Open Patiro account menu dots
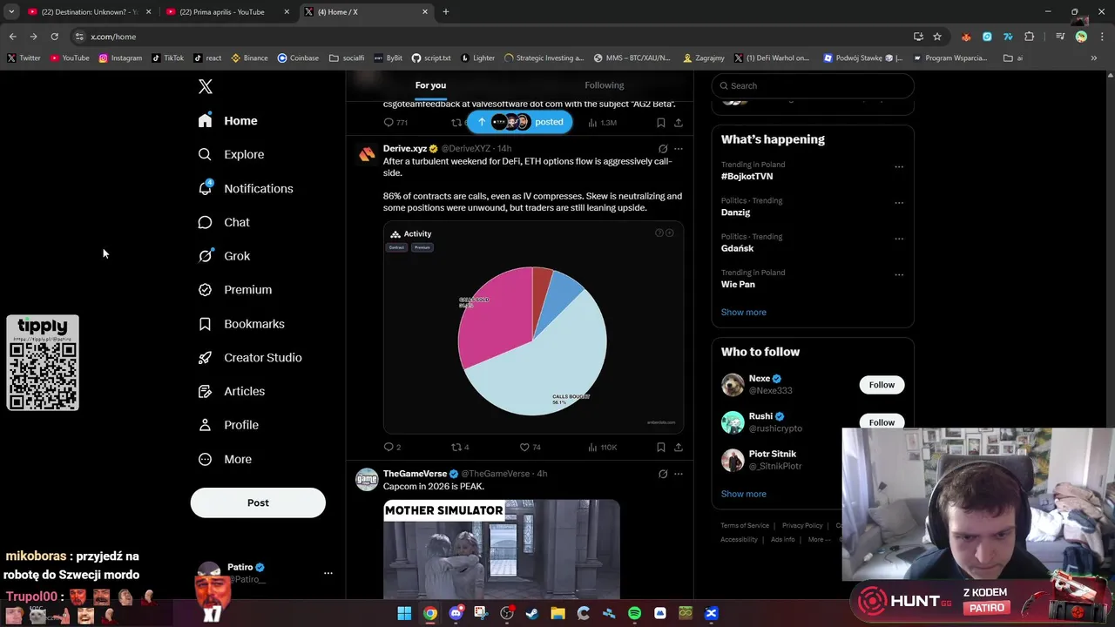1115x627 pixels. coord(328,573)
